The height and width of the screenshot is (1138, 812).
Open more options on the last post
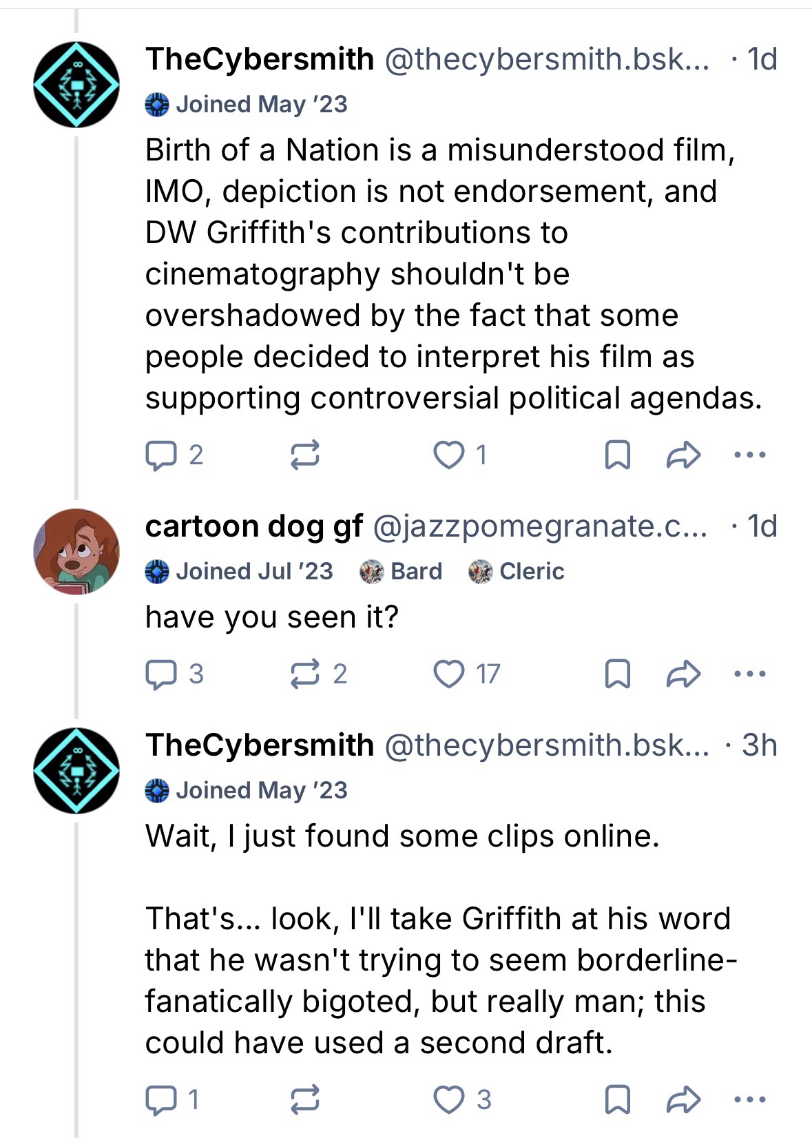tap(750, 1099)
